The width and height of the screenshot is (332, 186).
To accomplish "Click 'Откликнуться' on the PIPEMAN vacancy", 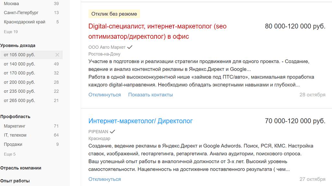I will click(104, 179).
